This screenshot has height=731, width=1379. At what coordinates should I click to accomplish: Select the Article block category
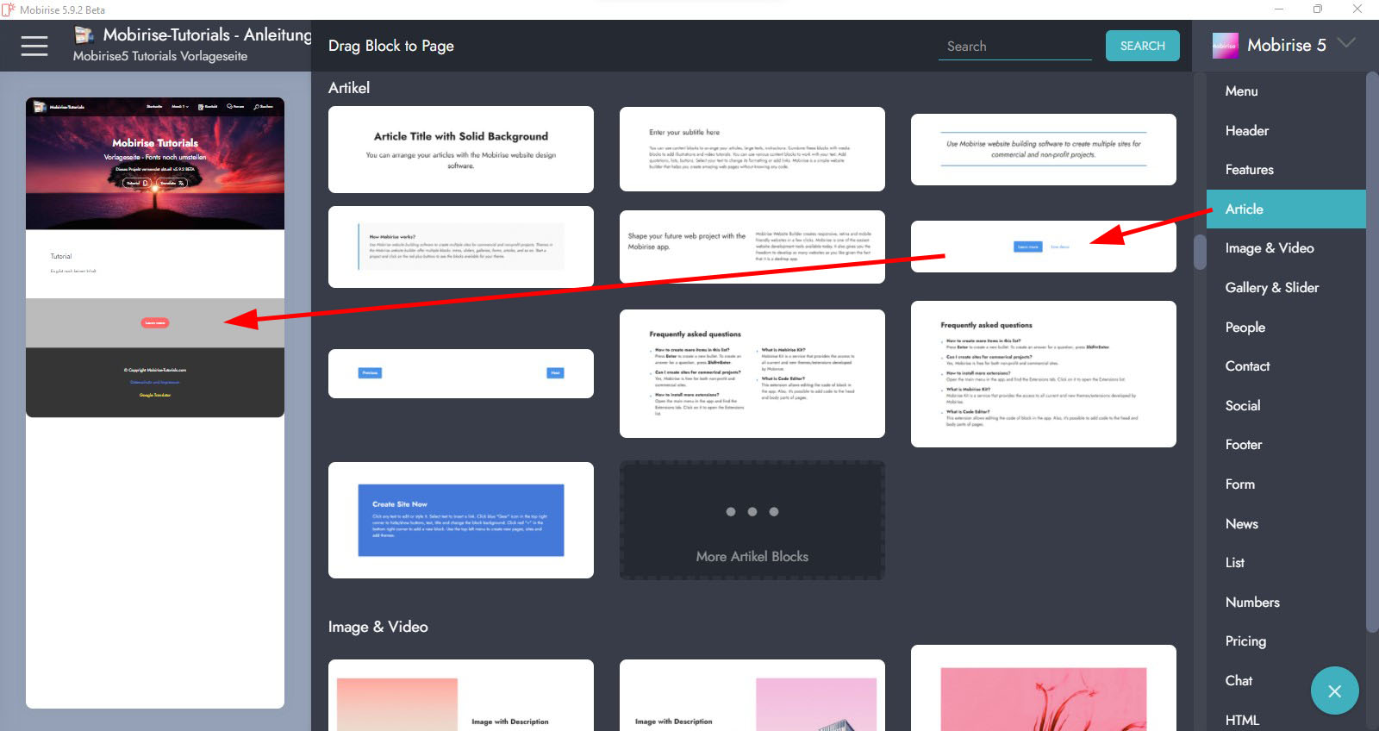coord(1286,209)
